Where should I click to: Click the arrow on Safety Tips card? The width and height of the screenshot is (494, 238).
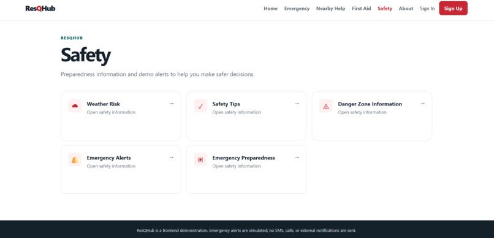[x=297, y=104]
